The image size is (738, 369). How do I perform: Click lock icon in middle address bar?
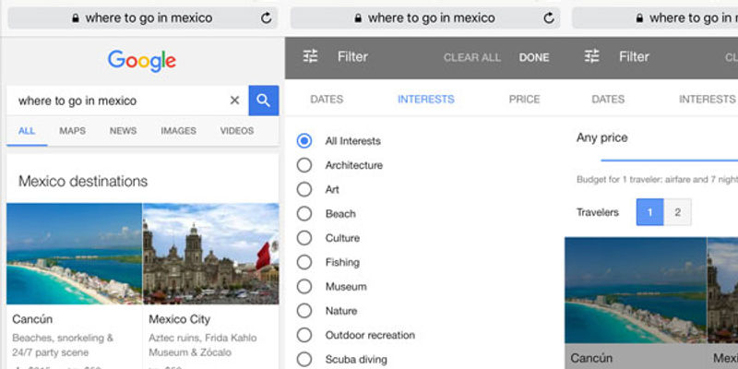tap(358, 18)
